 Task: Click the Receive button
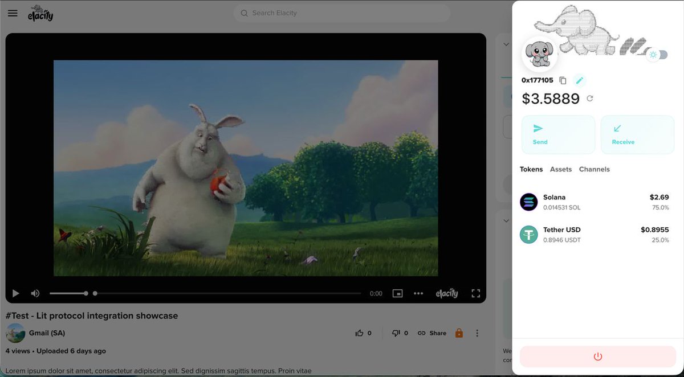pos(637,134)
